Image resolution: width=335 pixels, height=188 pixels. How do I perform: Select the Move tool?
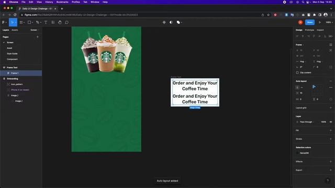12,22
